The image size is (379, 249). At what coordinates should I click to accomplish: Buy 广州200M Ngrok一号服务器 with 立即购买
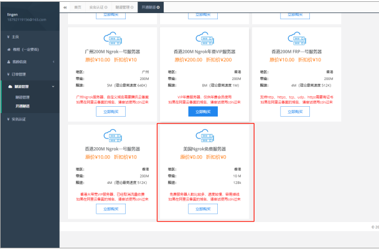coord(111,112)
